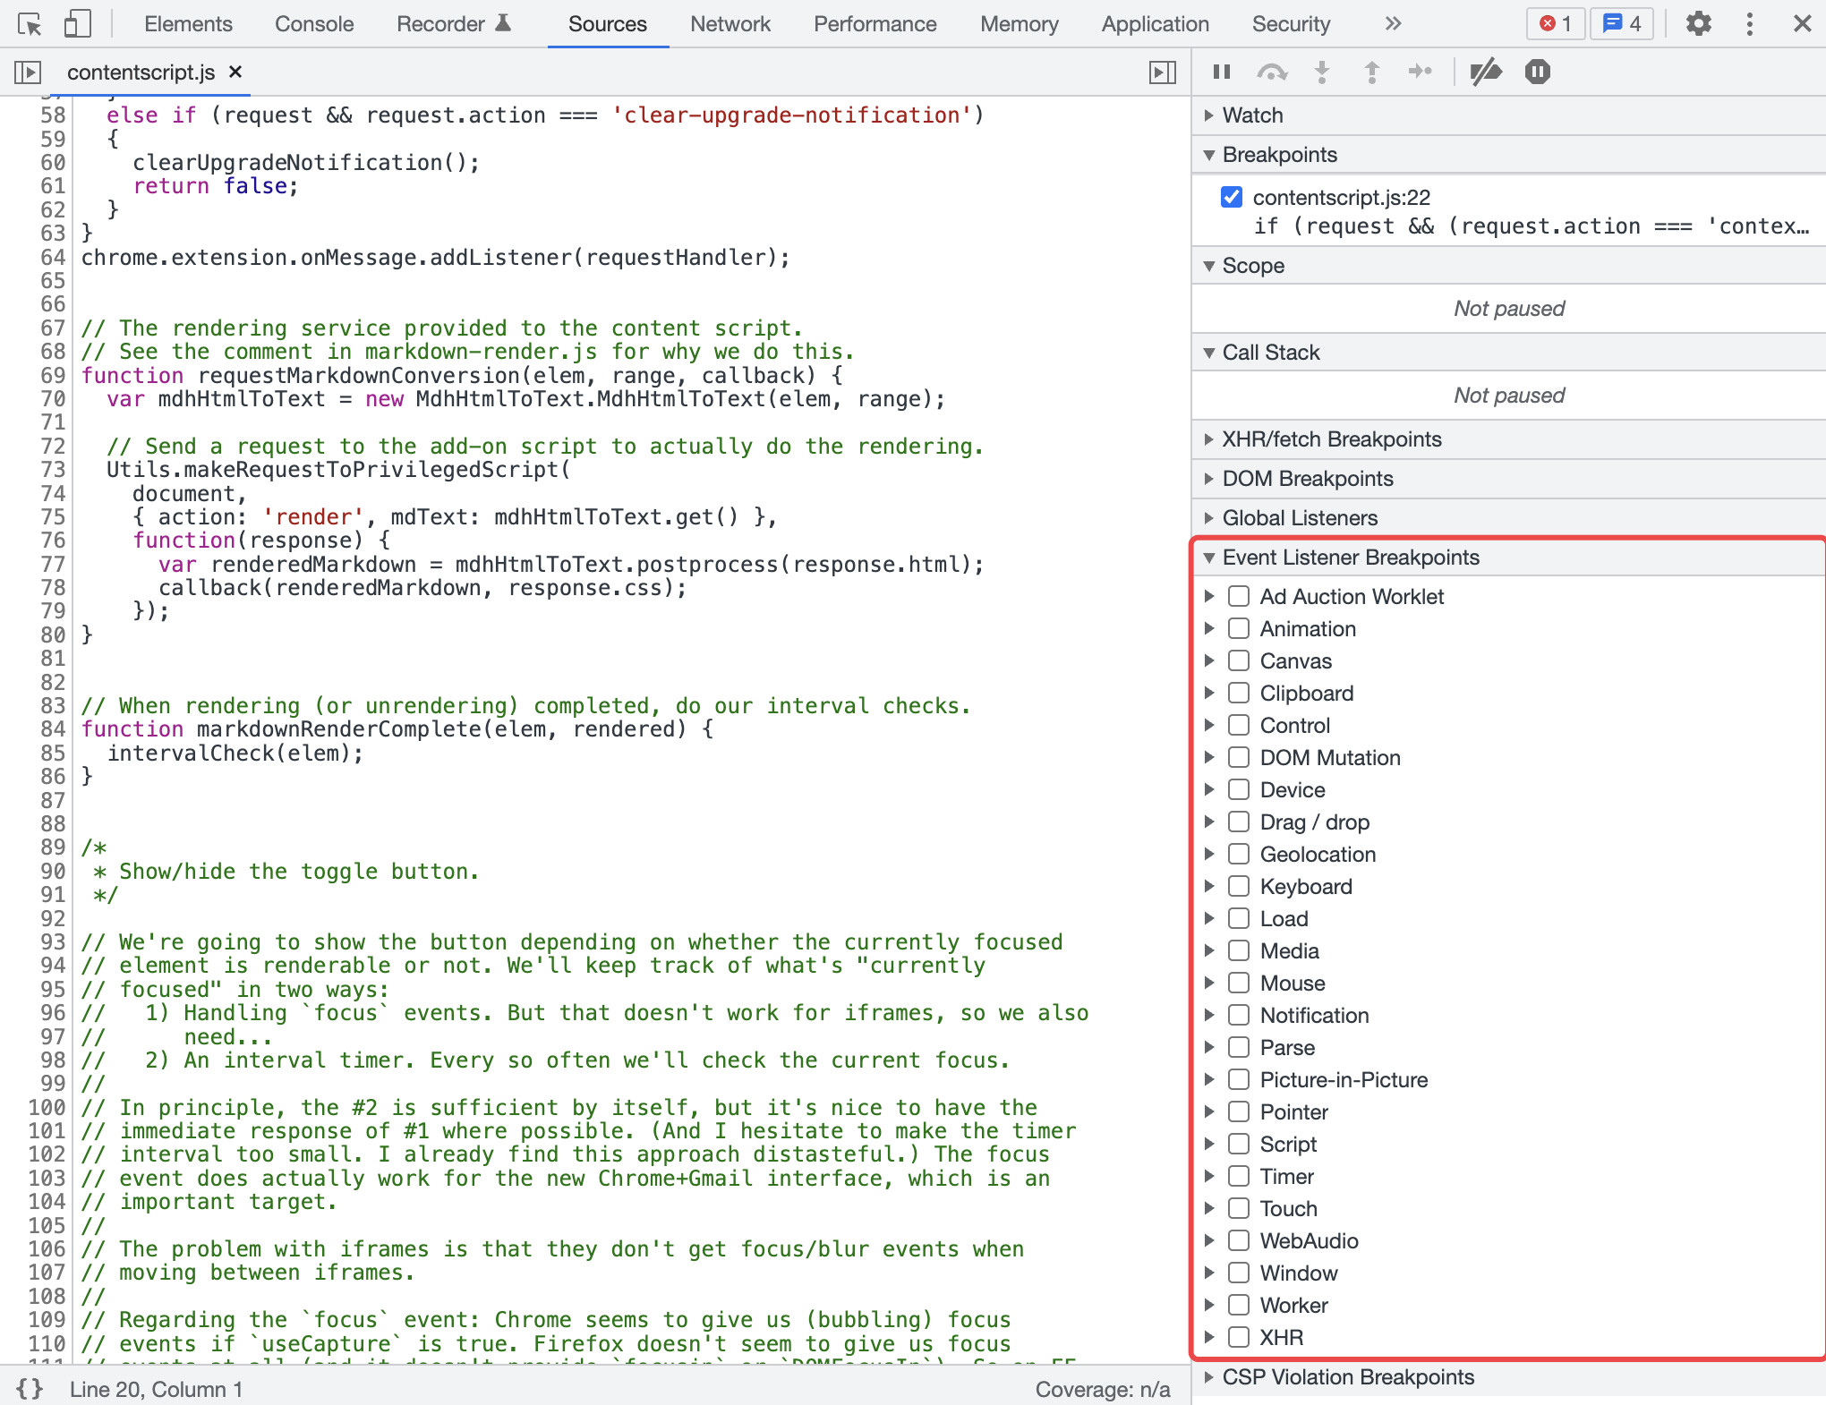Pause script execution in the debugger
The width and height of the screenshot is (1826, 1405).
tap(1222, 72)
